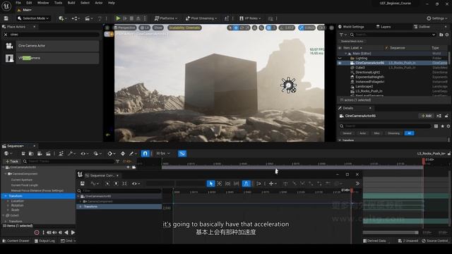Open the Cinematics clapperboard toolbar icon

point(89,18)
